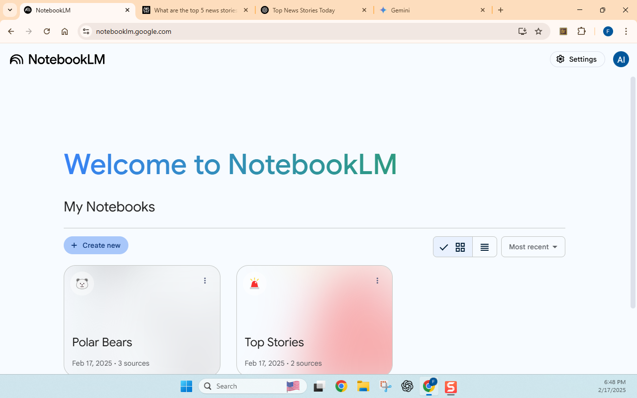Click the Polar Bears notebook emoji icon
This screenshot has width=637, height=398.
(x=82, y=283)
